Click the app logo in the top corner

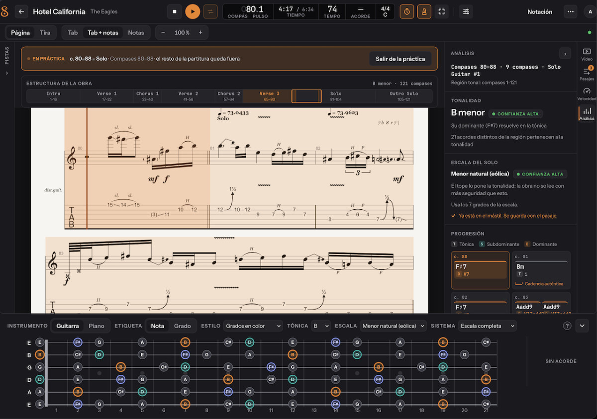pos(5,11)
